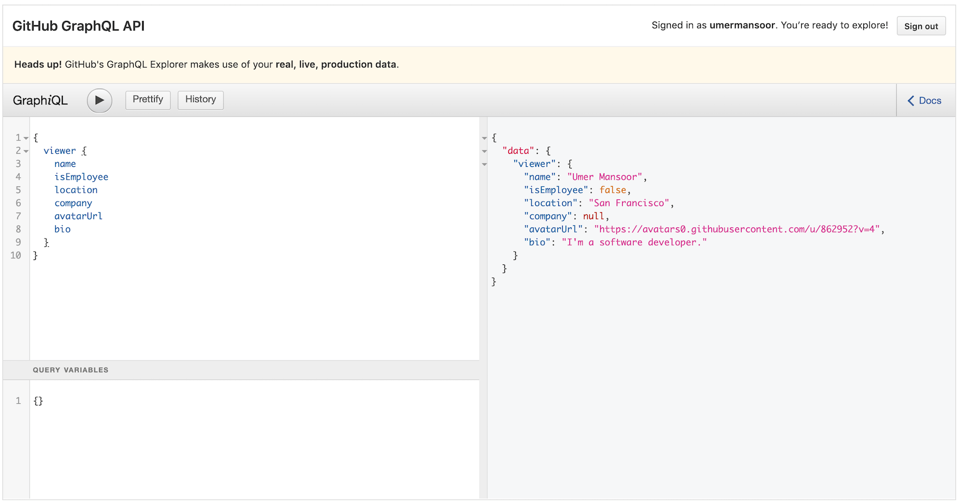Run the query with the Execute play icon

coord(99,100)
